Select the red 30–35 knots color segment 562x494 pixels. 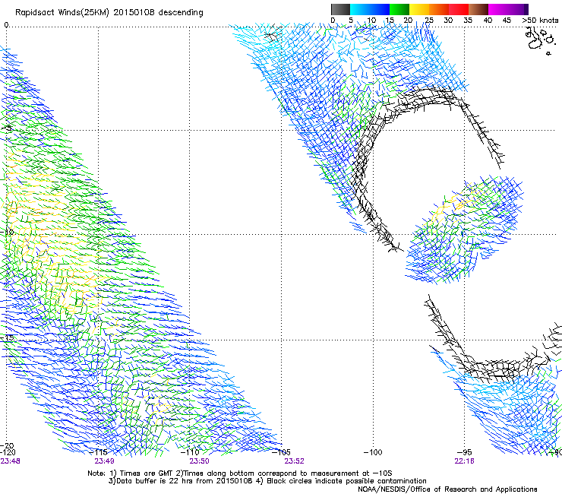(459, 9)
